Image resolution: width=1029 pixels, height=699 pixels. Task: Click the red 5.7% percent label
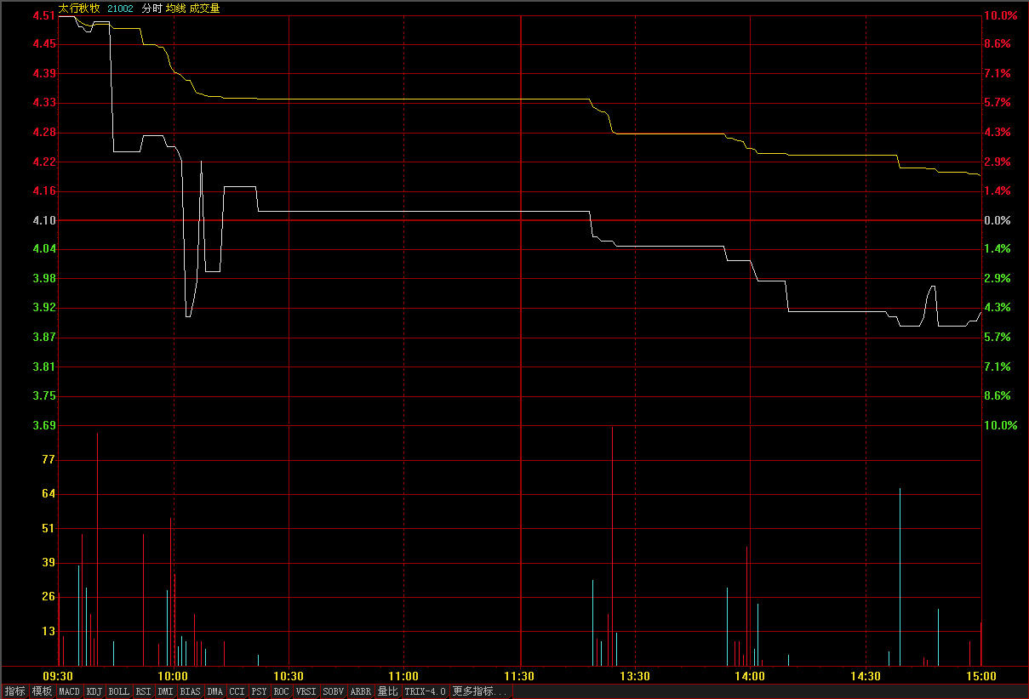click(x=998, y=102)
